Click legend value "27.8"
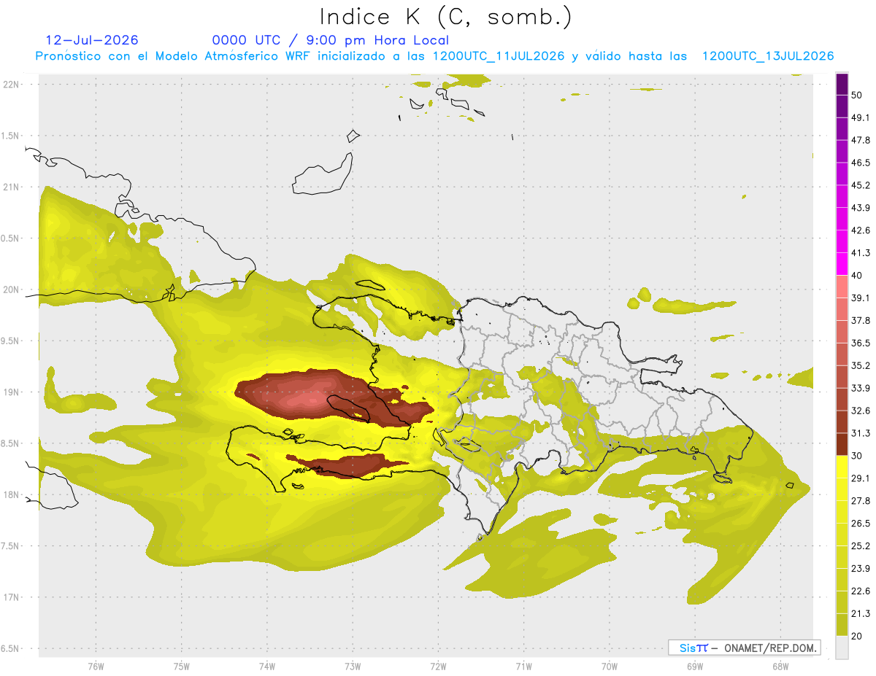The width and height of the screenshot is (876, 676). click(x=861, y=501)
